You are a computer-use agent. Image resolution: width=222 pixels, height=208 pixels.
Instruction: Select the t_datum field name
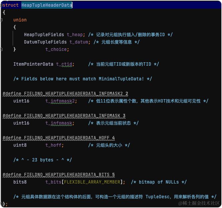tap(78, 42)
